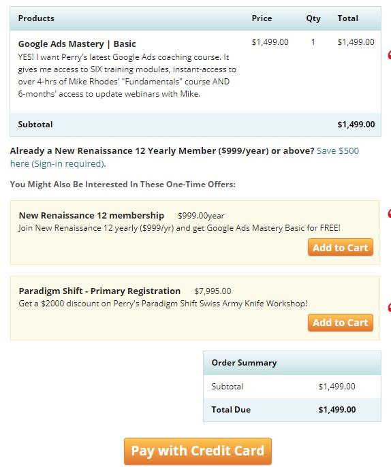Add New Renaissance 12 membership to cart
391x467 pixels.
coord(341,247)
